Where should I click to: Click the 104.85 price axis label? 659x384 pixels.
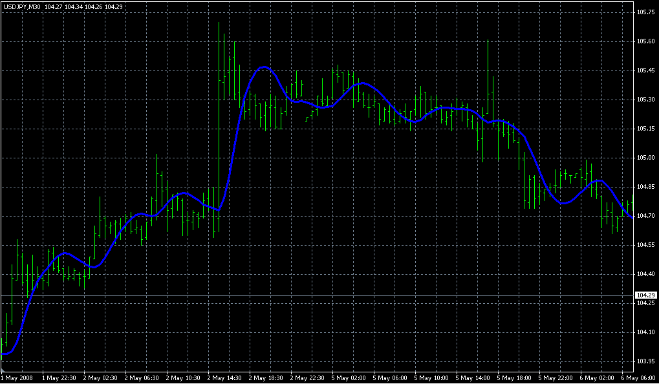646,187
